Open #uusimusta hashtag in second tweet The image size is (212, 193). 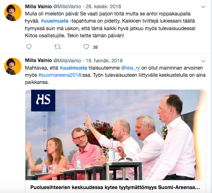coord(73,68)
